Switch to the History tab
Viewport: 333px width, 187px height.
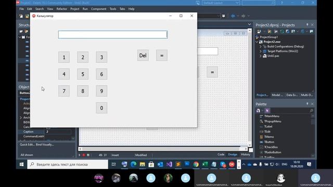point(246,155)
